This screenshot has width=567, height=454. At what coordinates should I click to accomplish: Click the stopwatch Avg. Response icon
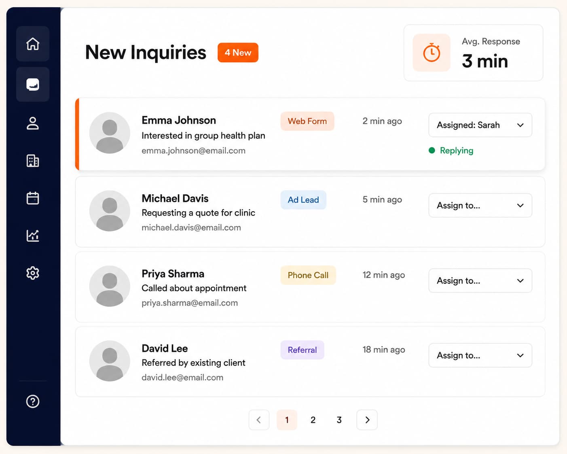coord(432,53)
